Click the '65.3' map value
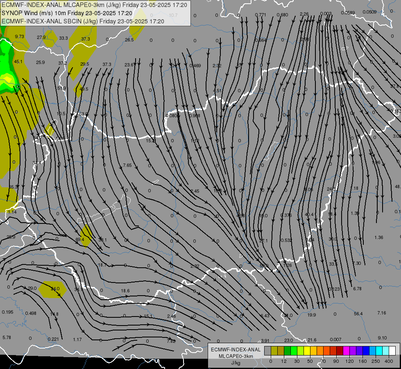 click(13, 187)
